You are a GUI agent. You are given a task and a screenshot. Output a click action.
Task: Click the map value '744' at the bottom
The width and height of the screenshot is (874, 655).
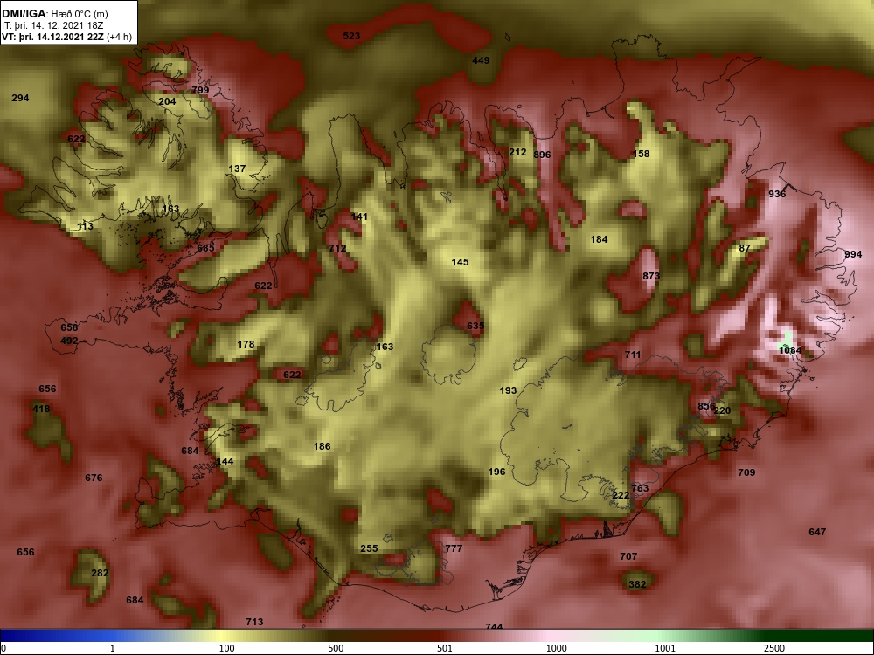click(x=494, y=626)
